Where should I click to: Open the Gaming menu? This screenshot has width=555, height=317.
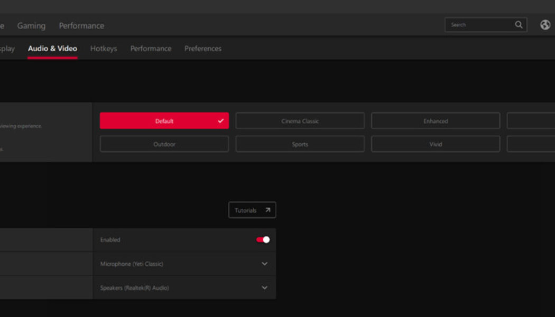(32, 25)
